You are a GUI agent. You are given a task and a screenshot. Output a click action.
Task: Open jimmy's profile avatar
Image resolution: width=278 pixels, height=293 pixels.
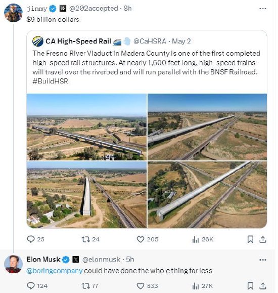[13, 13]
